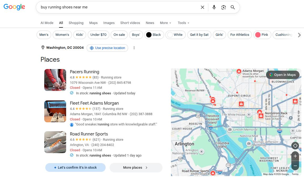Zoom out the map with minus button
The width and height of the screenshot is (304, 180).
295,166
